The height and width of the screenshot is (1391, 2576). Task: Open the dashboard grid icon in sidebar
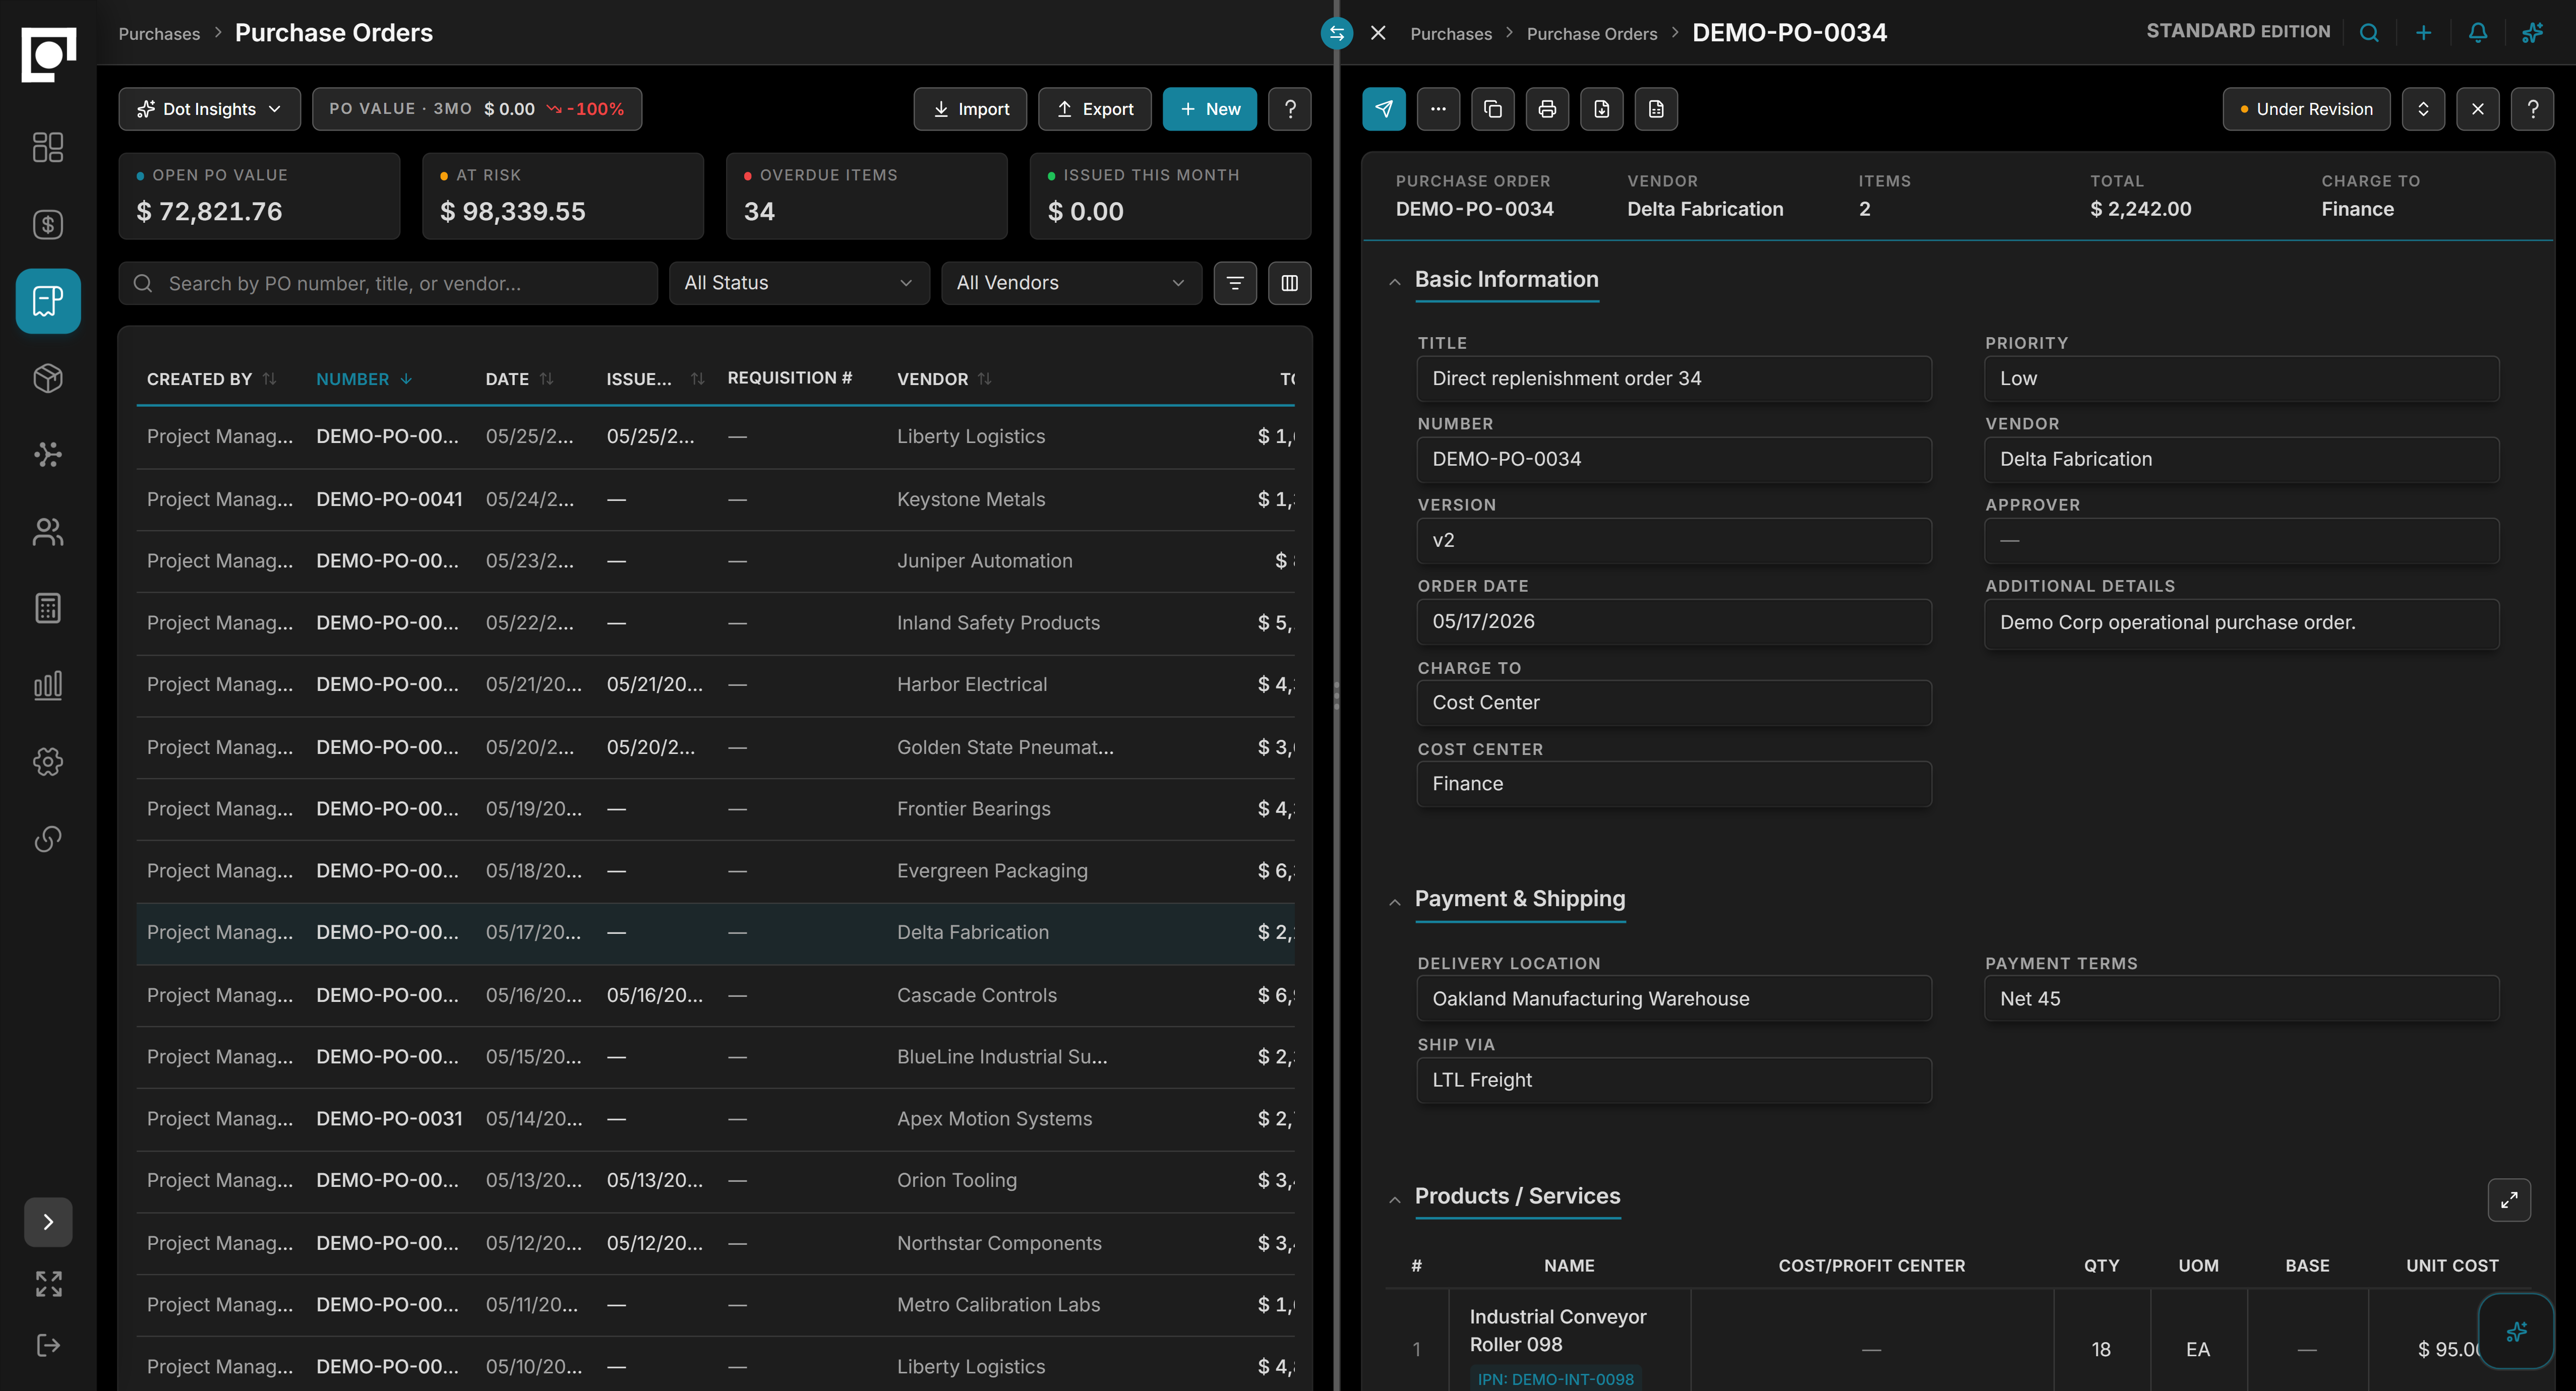point(48,147)
